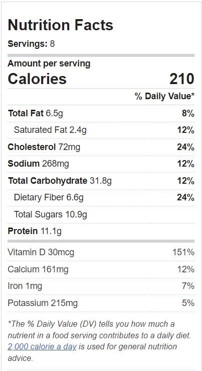Click the Dietary Fiber 6.6g row
202x371 pixels.
pyautogui.click(x=101, y=197)
